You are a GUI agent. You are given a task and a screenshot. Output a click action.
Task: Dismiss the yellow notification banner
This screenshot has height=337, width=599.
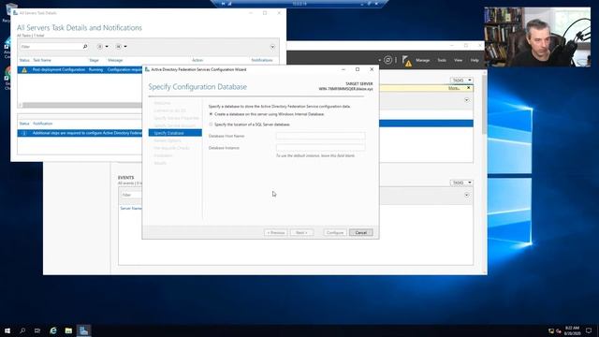tap(469, 88)
